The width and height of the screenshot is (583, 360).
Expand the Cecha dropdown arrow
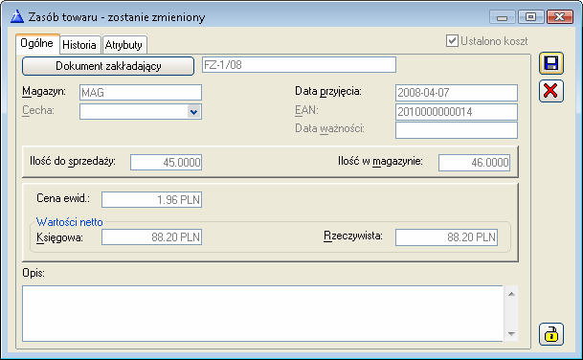[193, 112]
